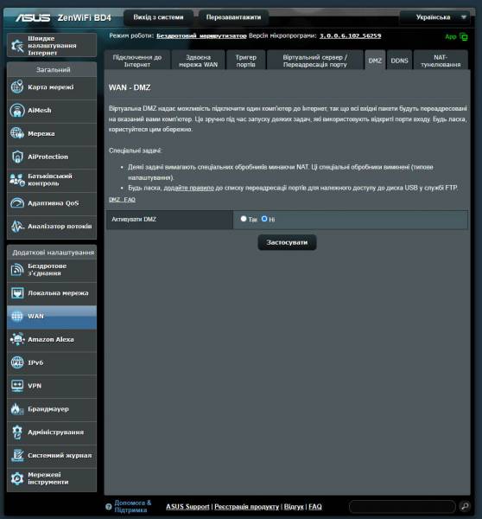Click the ASUS logo in header
Image resolution: width=482 pixels, height=519 pixels.
tap(33, 17)
